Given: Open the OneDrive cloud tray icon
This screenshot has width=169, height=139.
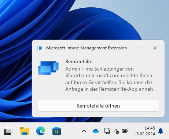Looking at the screenshot, I should [x=96, y=131].
